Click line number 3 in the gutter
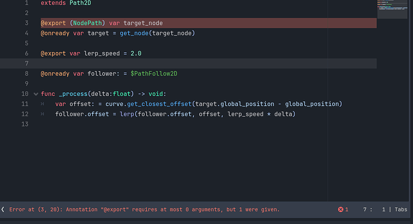The height and width of the screenshot is (224, 413). click(26, 23)
